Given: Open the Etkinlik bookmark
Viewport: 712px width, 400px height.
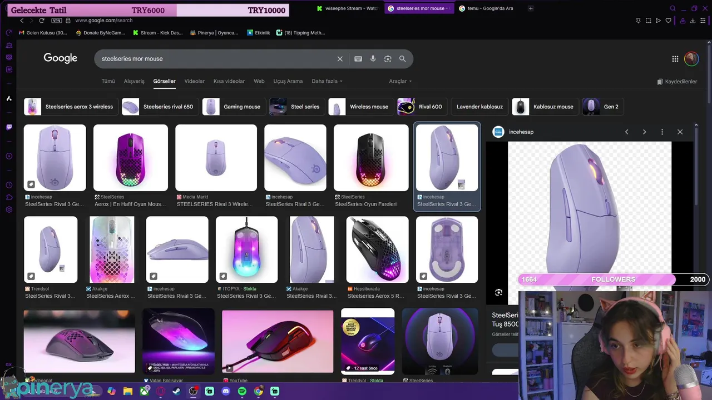Looking at the screenshot, I should point(259,33).
